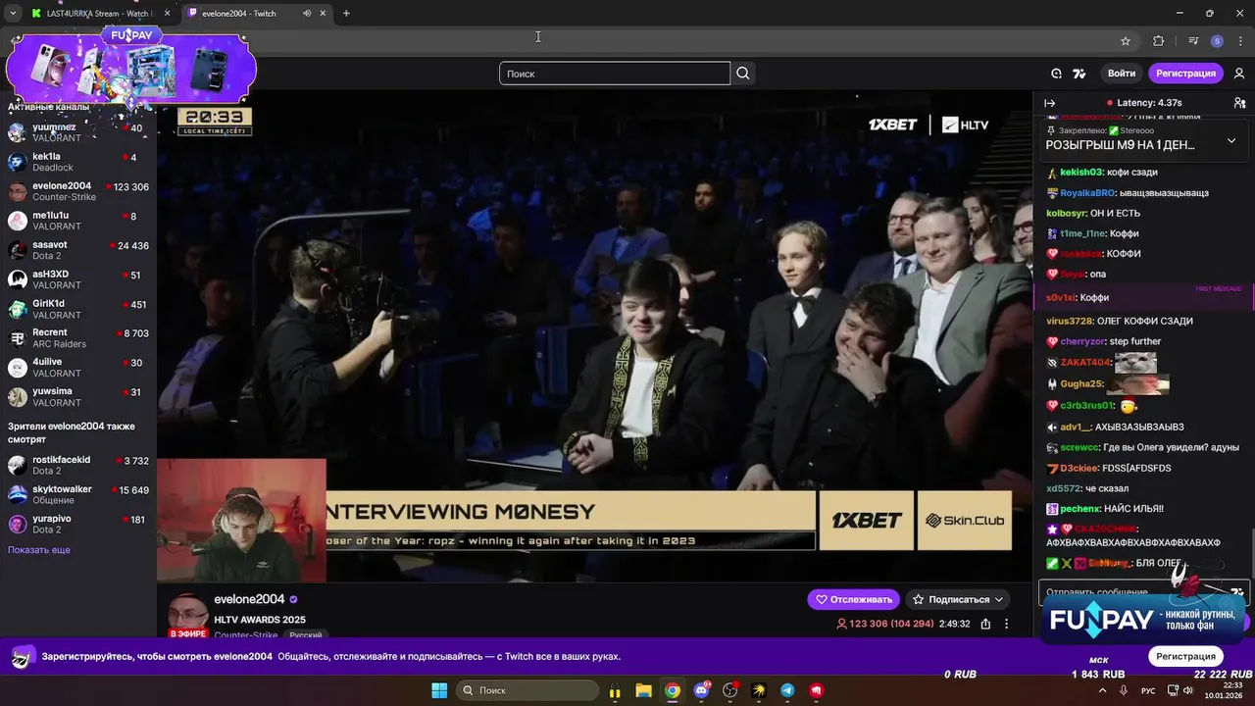Open the 7TV extension icon
Image resolution: width=1255 pixels, height=706 pixels.
pyautogui.click(x=1079, y=74)
